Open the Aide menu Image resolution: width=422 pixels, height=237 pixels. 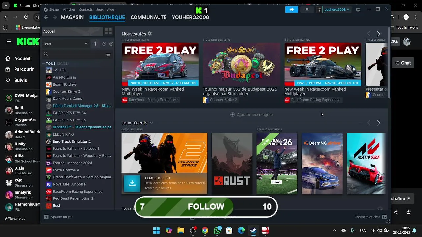(111, 10)
